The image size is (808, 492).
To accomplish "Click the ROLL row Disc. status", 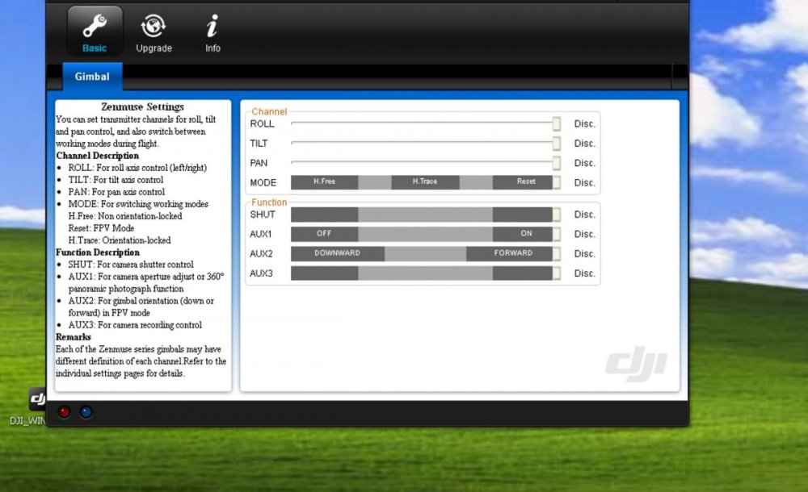I will [585, 123].
